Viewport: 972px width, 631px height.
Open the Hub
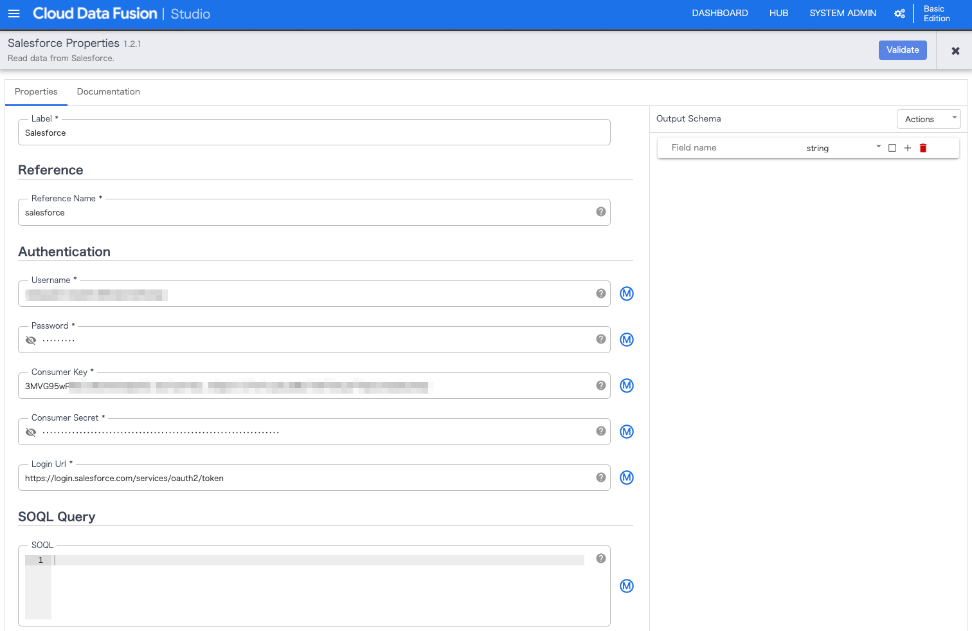coord(779,13)
